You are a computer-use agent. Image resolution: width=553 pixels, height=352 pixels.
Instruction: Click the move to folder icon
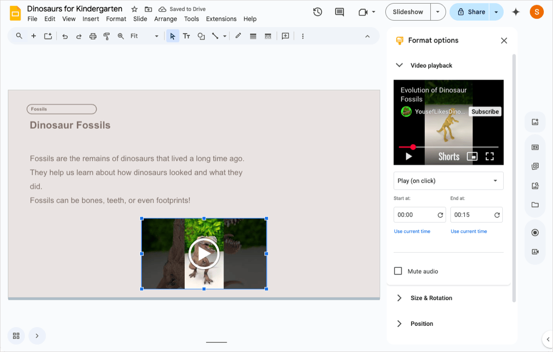(148, 9)
